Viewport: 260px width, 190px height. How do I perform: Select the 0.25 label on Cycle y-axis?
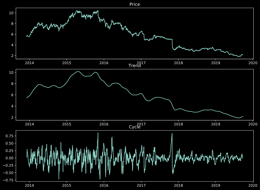(10, 151)
